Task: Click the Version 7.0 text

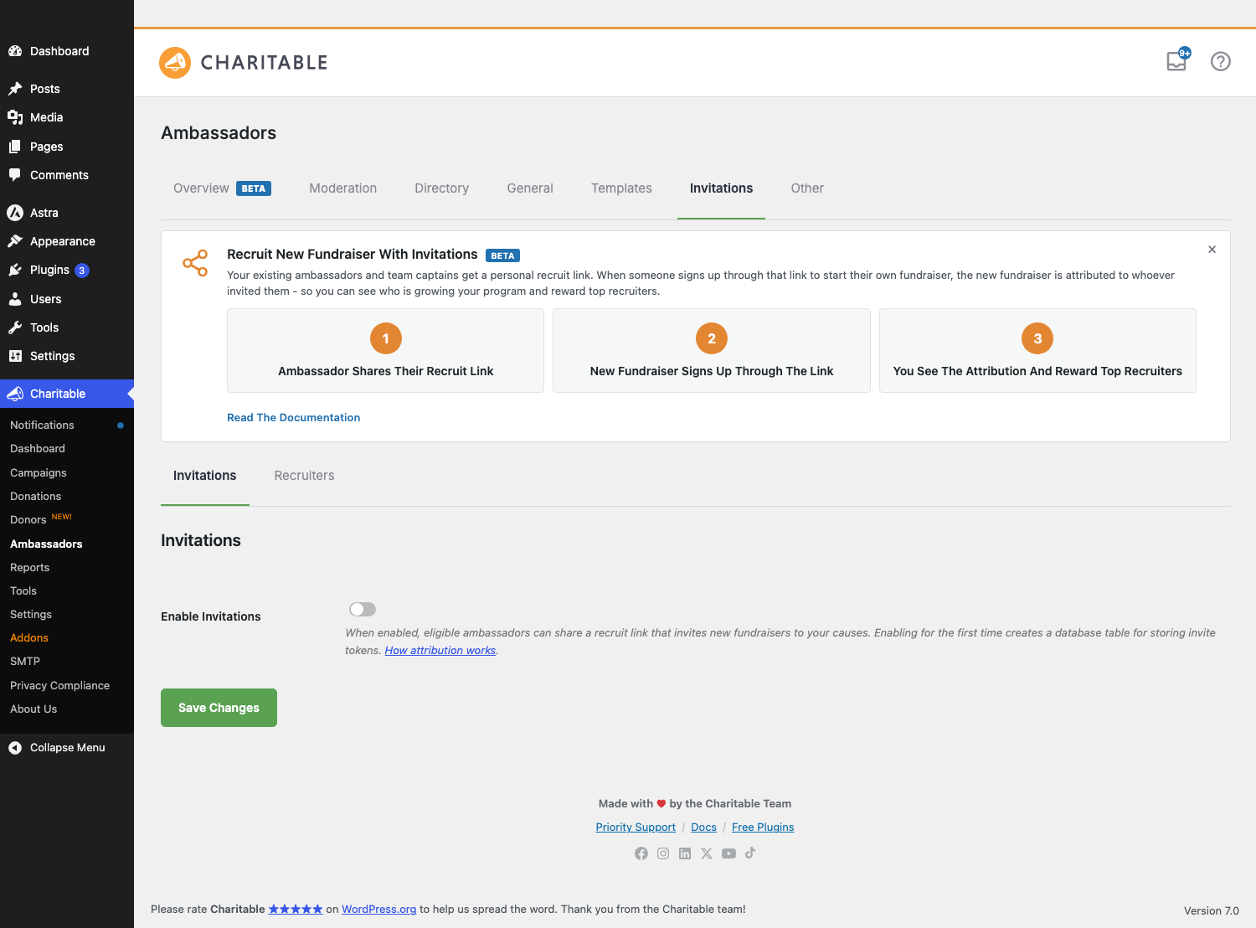Action: coord(1211,910)
